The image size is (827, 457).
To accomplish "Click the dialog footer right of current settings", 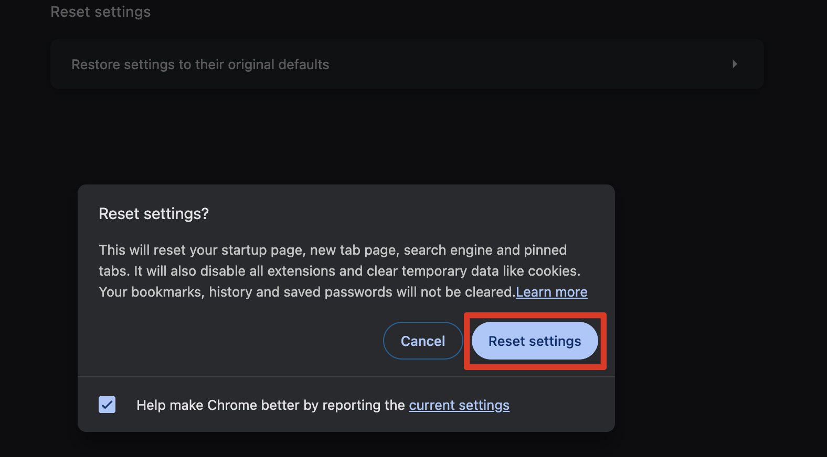I will 561,405.
